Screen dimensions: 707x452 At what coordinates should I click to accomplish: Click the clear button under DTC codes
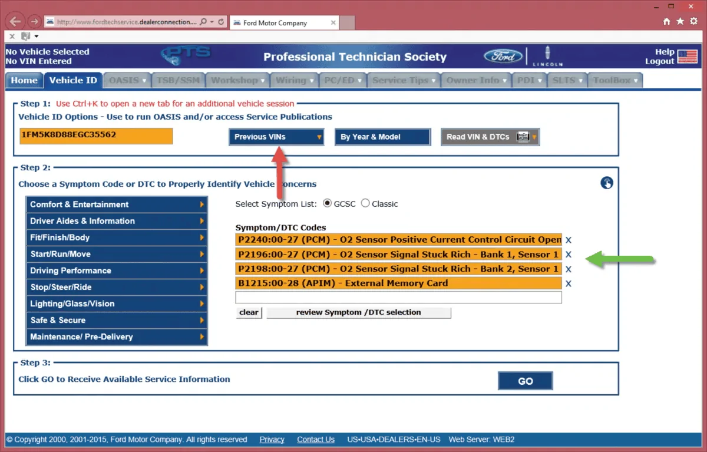coord(249,312)
